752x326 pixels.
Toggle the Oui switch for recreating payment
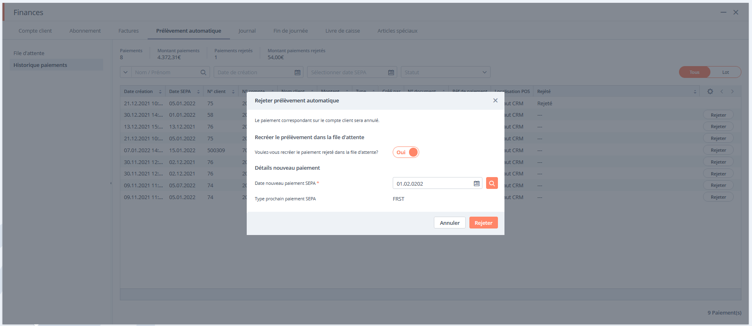point(406,152)
